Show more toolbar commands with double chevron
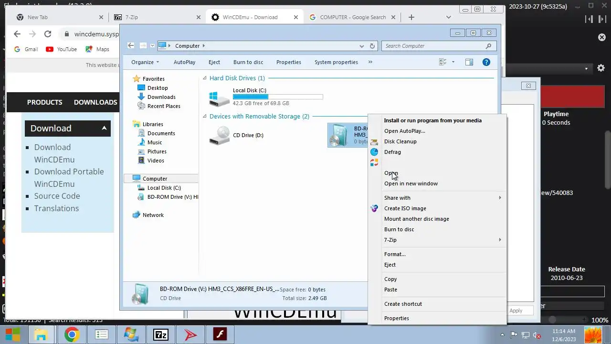Screen dimensions: 611x344 370,62
